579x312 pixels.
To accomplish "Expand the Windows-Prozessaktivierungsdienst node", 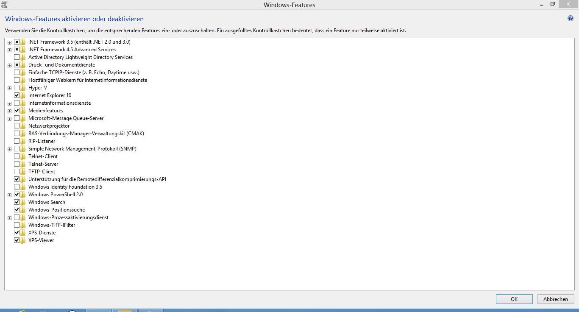I will click(x=9, y=218).
